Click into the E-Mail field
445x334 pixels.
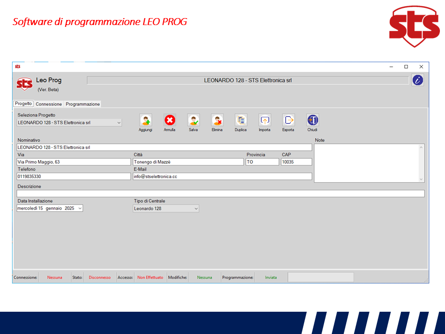coord(222,177)
